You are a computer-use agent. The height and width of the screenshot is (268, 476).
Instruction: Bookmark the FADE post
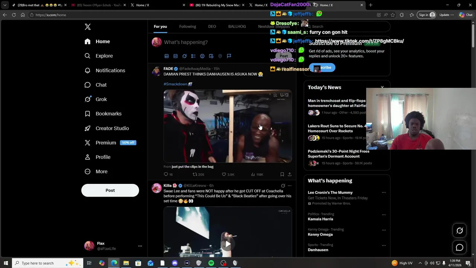click(x=282, y=174)
